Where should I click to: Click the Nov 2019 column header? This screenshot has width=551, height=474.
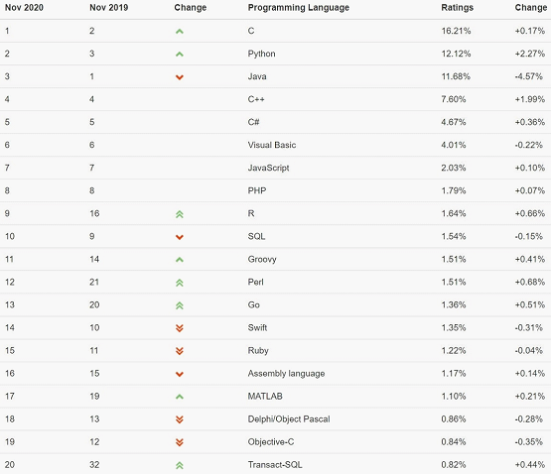point(109,7)
